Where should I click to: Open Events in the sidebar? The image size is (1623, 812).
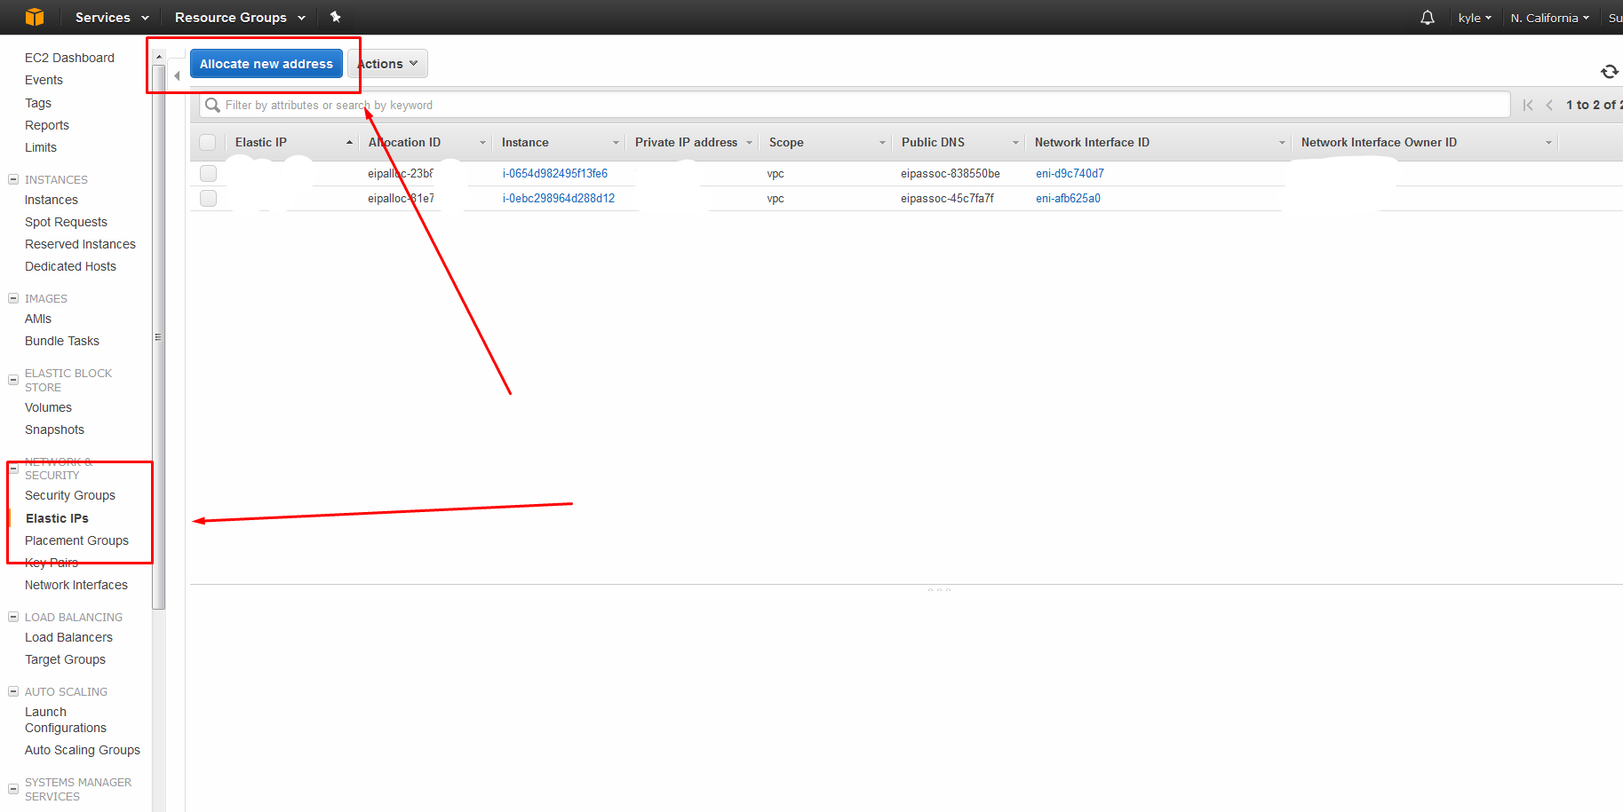44,80
